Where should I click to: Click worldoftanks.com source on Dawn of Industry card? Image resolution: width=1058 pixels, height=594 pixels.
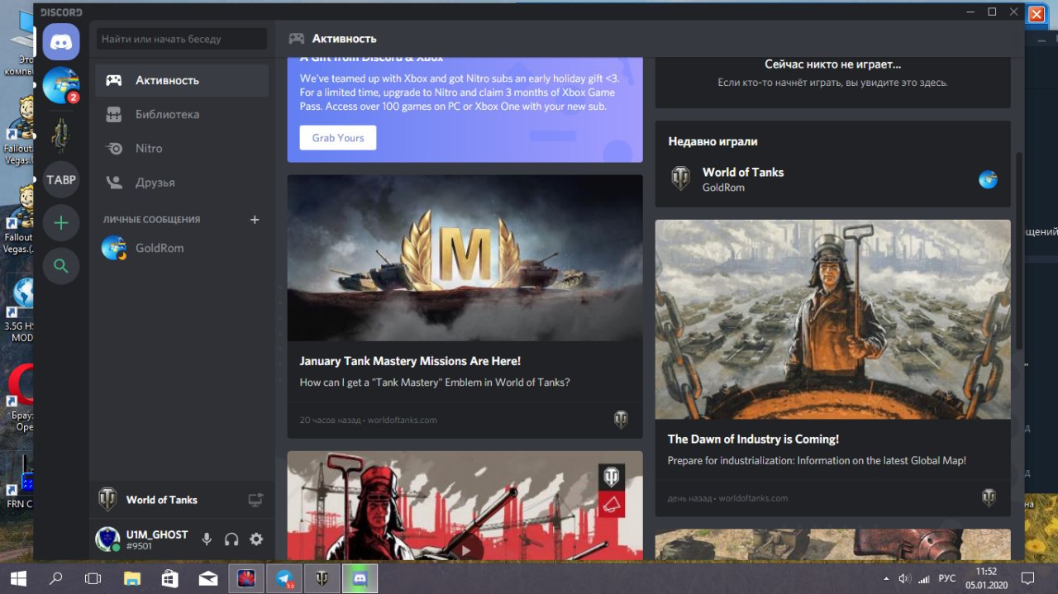tap(753, 498)
